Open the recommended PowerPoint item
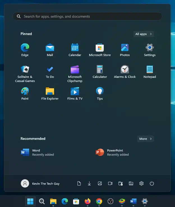Image resolution: width=175 pixels, height=207 pixels. point(112,152)
